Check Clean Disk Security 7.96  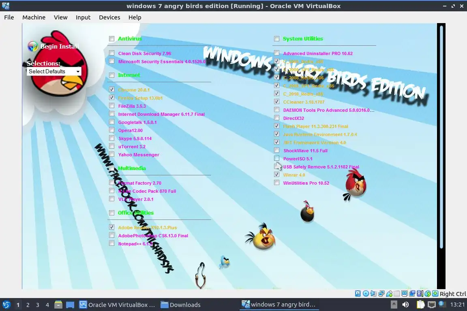tap(112, 53)
